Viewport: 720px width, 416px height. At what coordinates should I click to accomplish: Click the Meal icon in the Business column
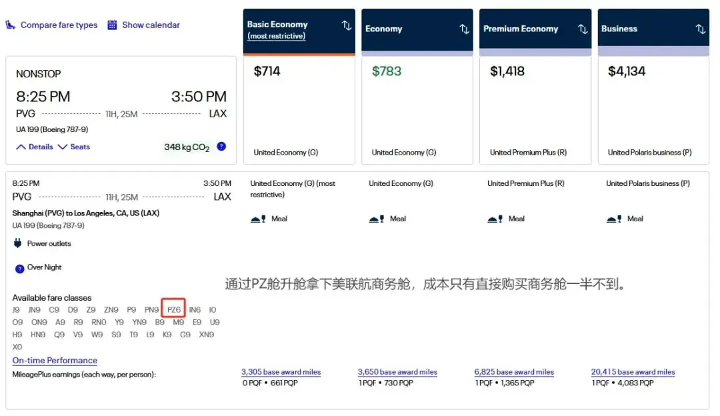[x=614, y=218]
